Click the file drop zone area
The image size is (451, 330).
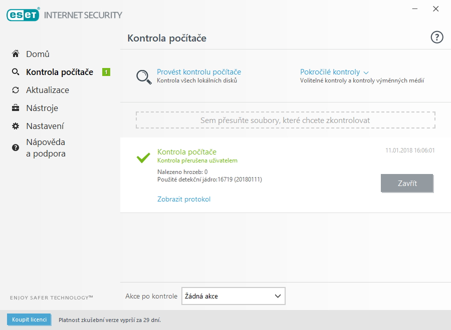click(x=285, y=119)
